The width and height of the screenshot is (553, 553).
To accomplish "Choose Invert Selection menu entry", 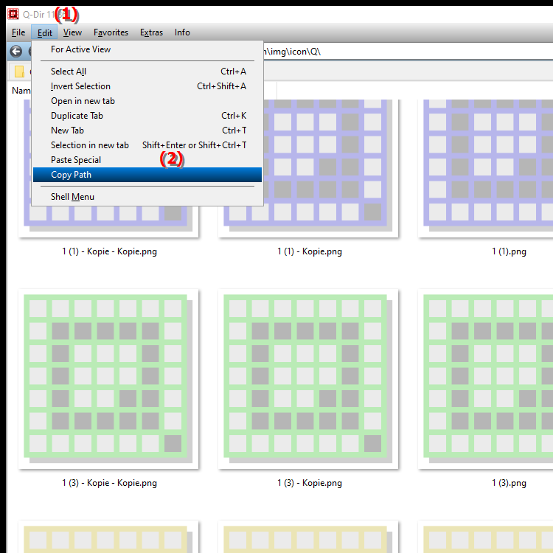I will coord(147,86).
